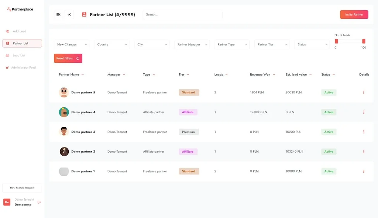The image size is (378, 218).
Task: Click the Partnerplace logo
Action: [x=20, y=9]
